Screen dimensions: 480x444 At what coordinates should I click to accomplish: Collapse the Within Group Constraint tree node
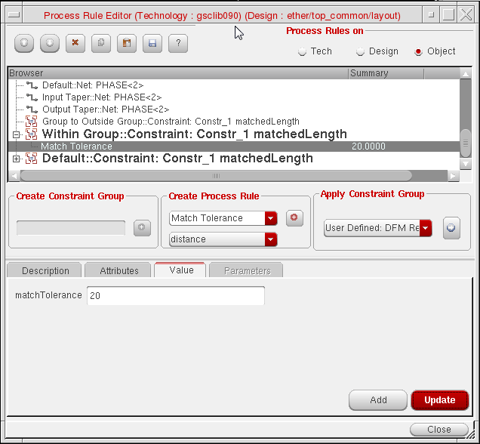click(x=17, y=134)
